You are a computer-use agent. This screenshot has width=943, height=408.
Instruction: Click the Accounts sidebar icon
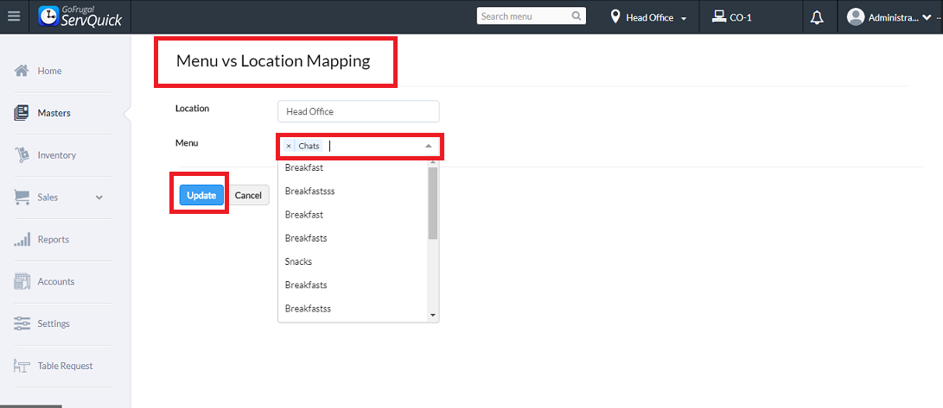22,281
